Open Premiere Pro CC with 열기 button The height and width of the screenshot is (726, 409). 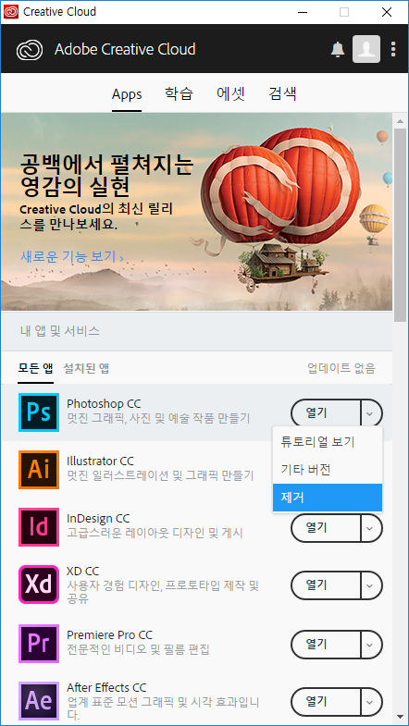coord(326,644)
